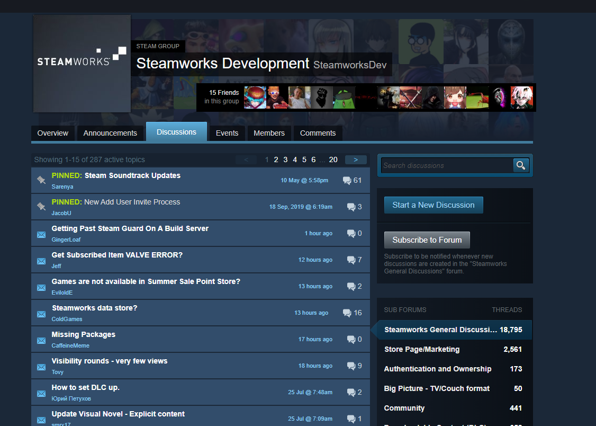This screenshot has height=426, width=596.
Task: Click Steamworks Development group title
Action: [223, 64]
